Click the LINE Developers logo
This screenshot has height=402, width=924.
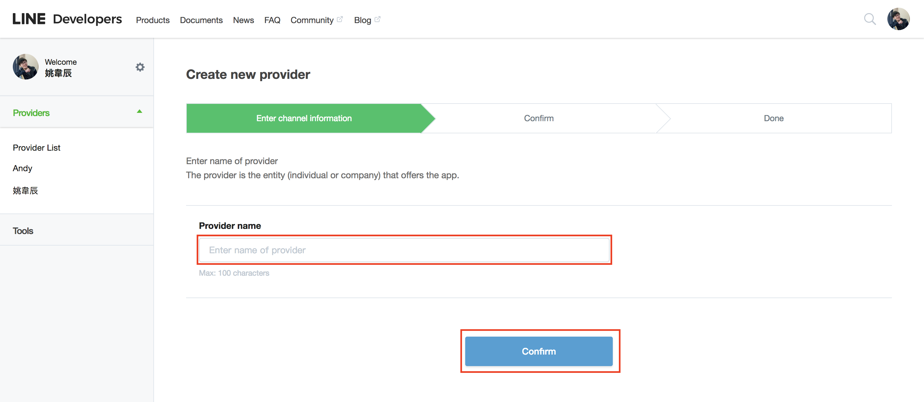pyautogui.click(x=67, y=19)
